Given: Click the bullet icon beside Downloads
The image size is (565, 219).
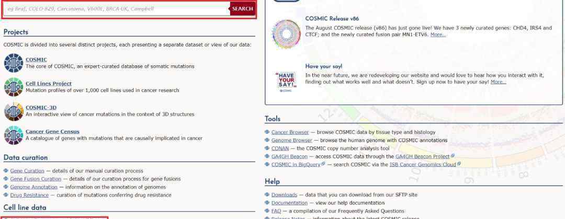Looking at the screenshot, I should [267, 195].
